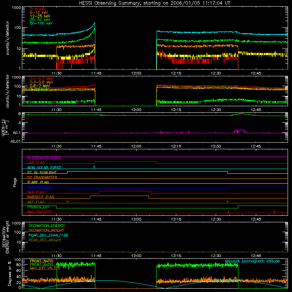This screenshot has height=292, width=292.
Task: Select the orange "6-12 keV" legend label
Action: coord(39,12)
